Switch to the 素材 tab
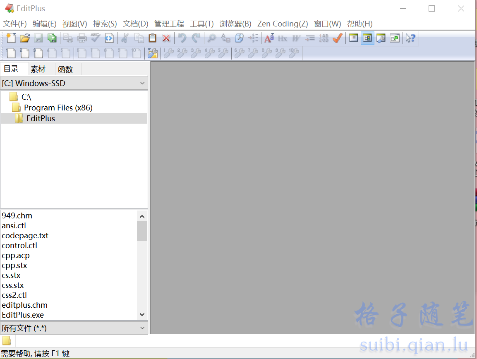The image size is (477, 359). (38, 69)
